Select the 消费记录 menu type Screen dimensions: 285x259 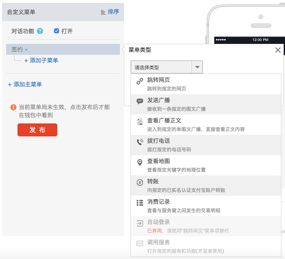(206, 206)
